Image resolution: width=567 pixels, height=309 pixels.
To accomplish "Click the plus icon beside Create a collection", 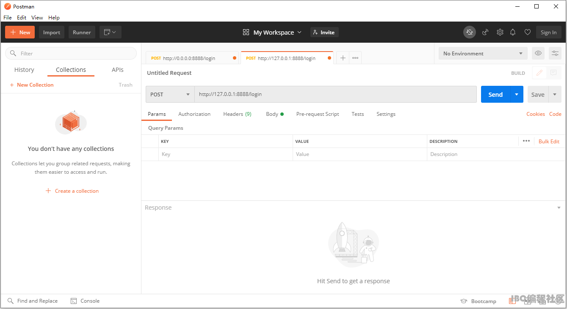I will (48, 191).
